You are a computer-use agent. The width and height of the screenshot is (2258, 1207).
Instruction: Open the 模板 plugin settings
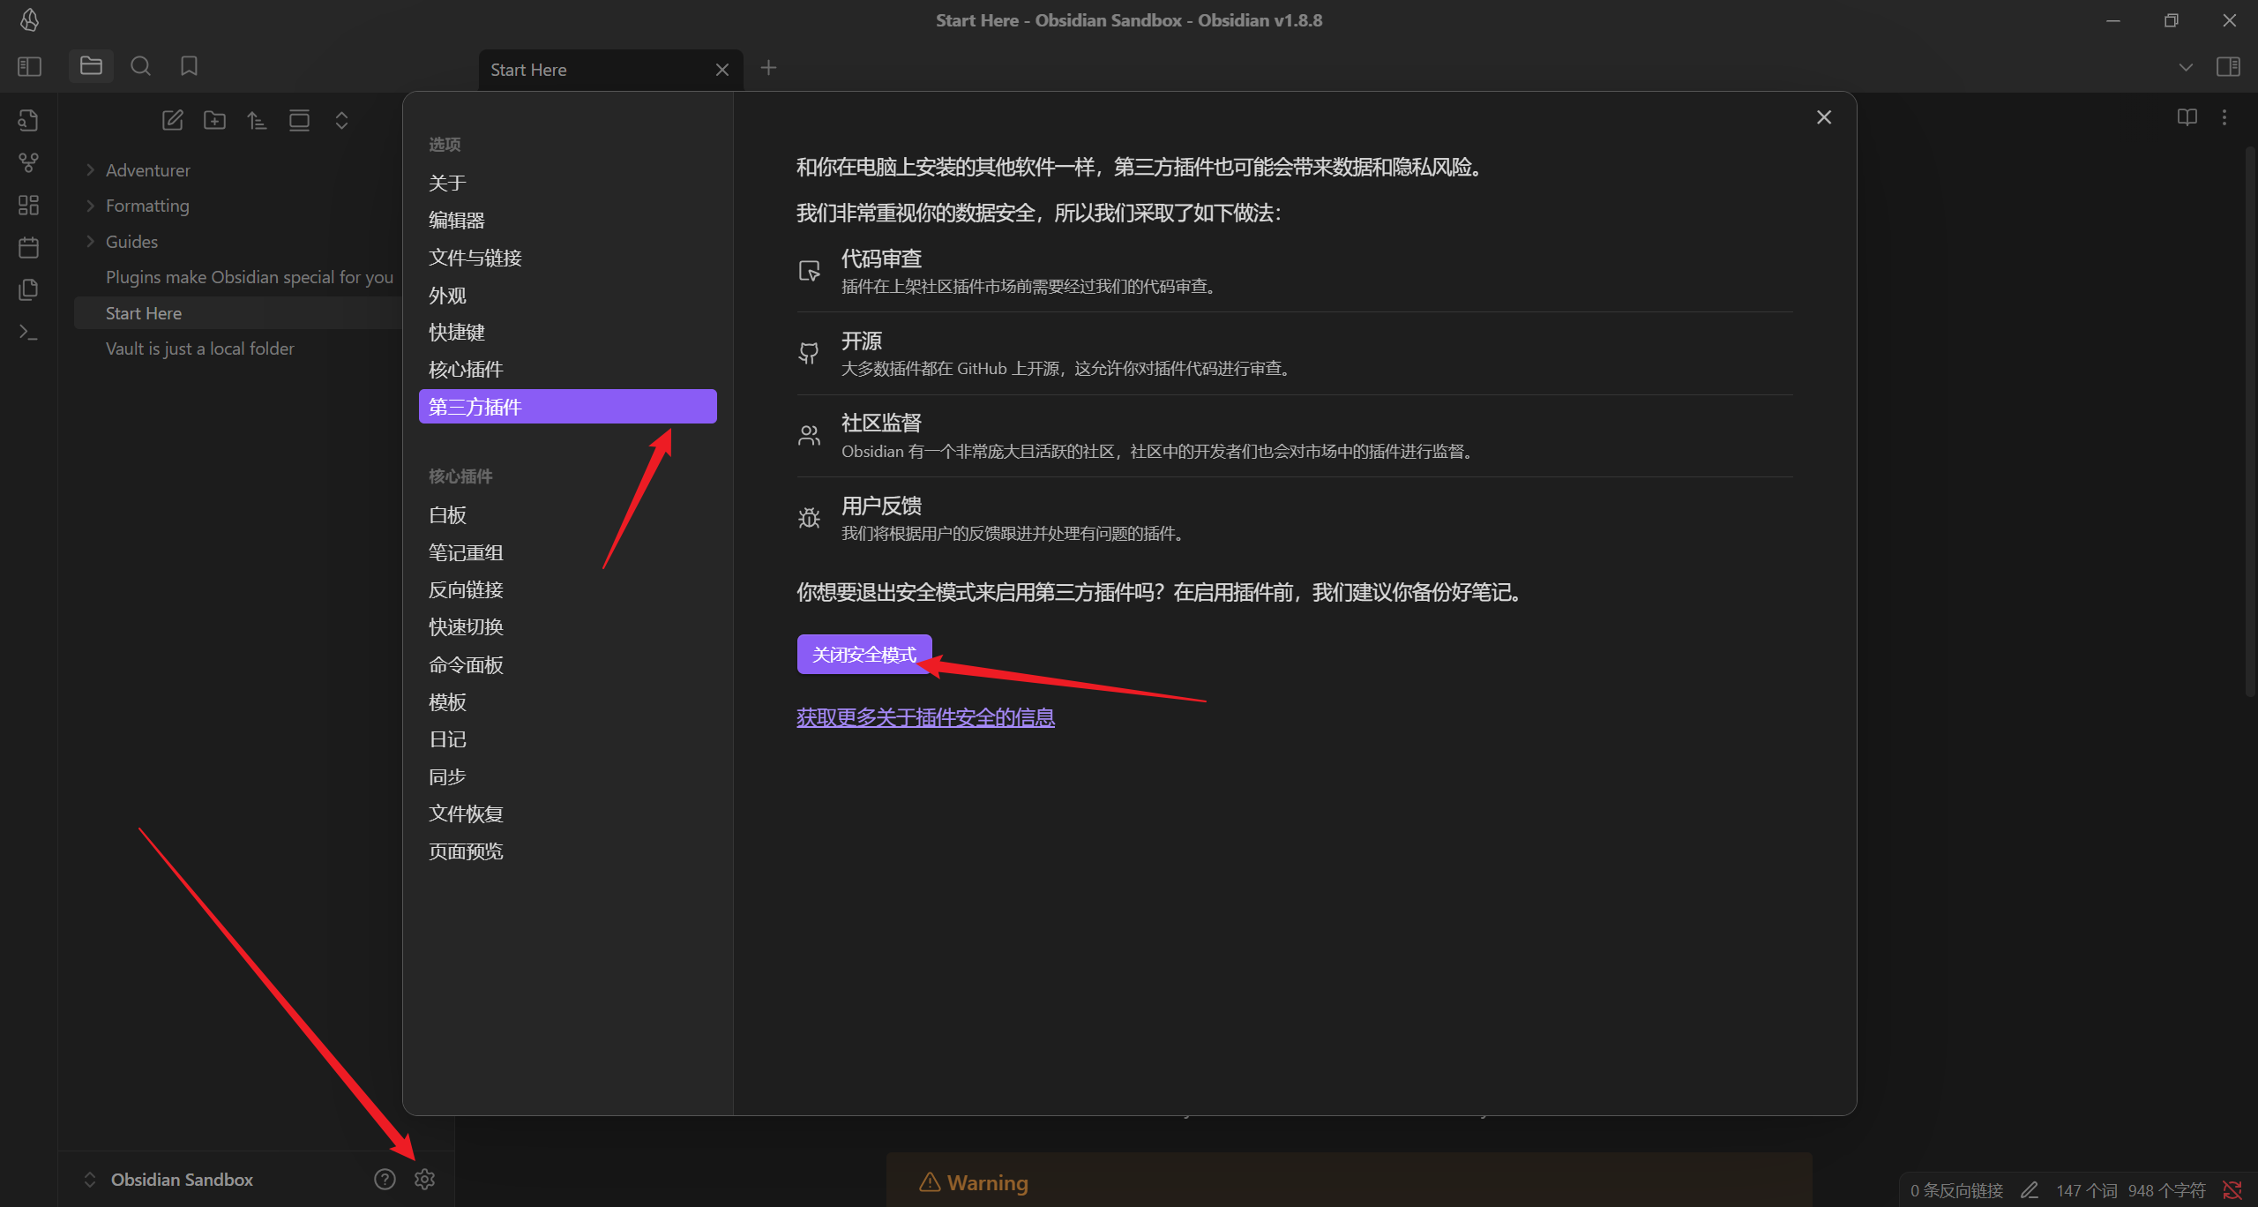(x=567, y=702)
